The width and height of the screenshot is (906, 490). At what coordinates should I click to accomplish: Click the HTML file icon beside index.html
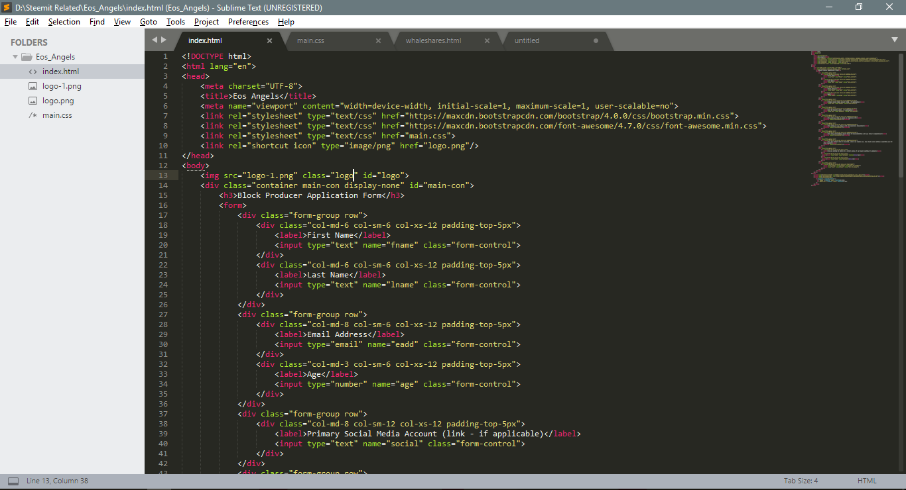tap(32, 72)
